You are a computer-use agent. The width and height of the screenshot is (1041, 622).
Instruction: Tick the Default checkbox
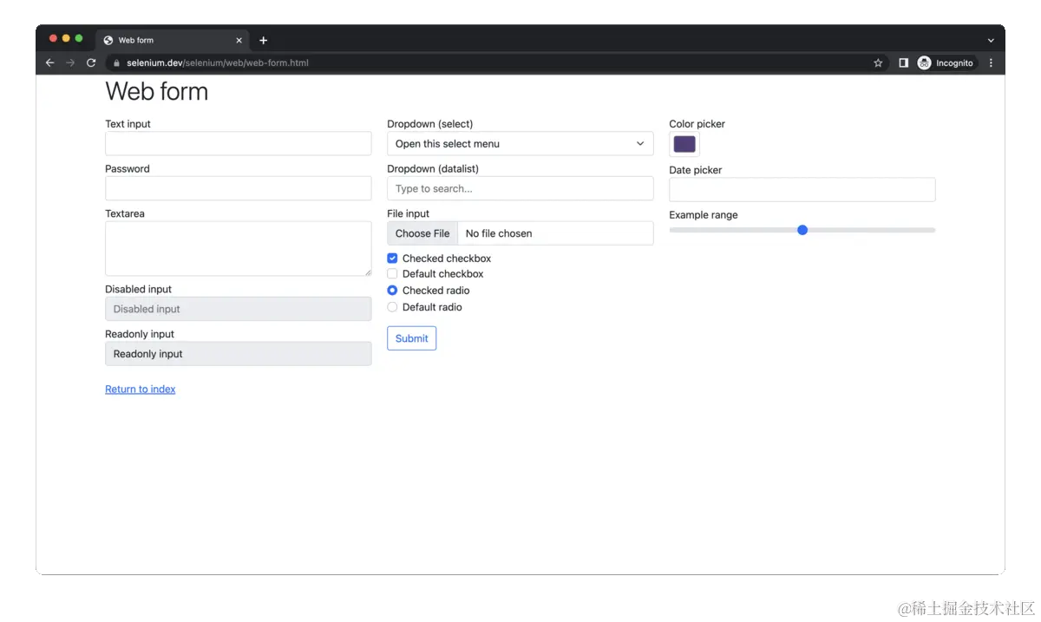tap(392, 274)
